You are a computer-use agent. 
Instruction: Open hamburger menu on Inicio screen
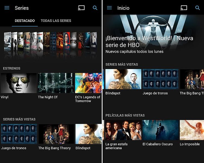pos(109,8)
